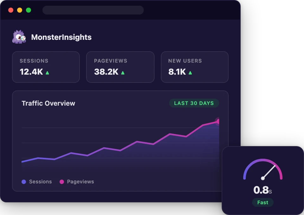Click the speed gauge dial

(263, 169)
